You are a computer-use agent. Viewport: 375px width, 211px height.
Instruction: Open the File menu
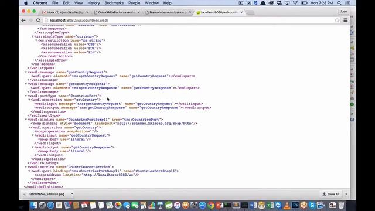[x=55, y=3]
